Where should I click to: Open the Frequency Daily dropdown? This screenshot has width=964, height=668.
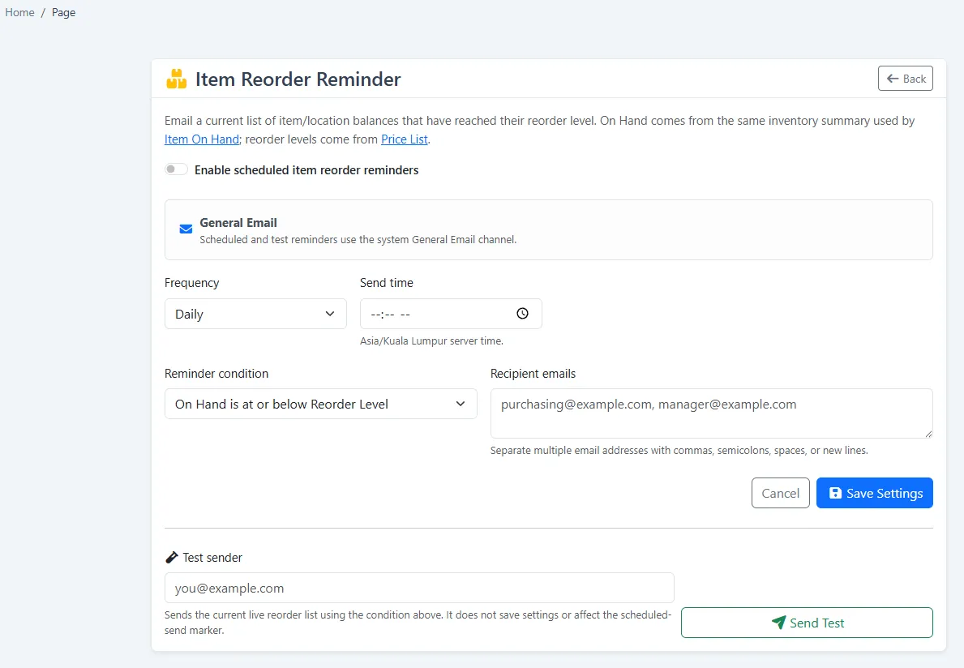tap(255, 314)
